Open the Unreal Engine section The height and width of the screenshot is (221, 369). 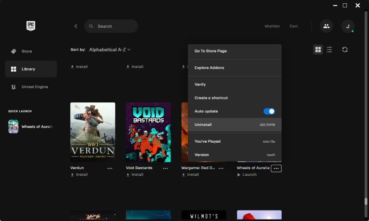31,87
